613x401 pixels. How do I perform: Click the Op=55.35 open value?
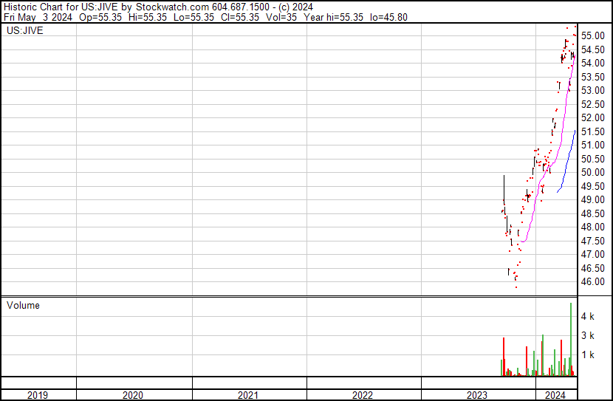pos(100,17)
